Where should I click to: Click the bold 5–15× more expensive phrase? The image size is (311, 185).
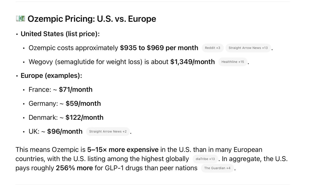click(x=123, y=150)
